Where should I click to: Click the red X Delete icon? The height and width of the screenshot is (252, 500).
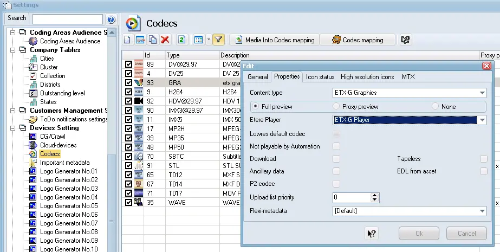click(x=165, y=40)
